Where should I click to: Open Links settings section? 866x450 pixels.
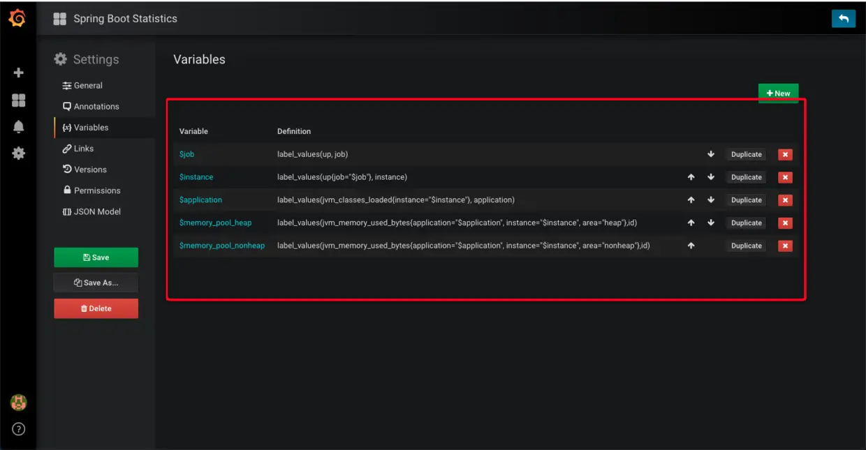78,149
